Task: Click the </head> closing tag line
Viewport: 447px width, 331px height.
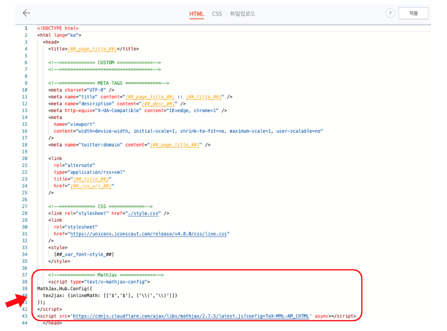Action: 52,323
